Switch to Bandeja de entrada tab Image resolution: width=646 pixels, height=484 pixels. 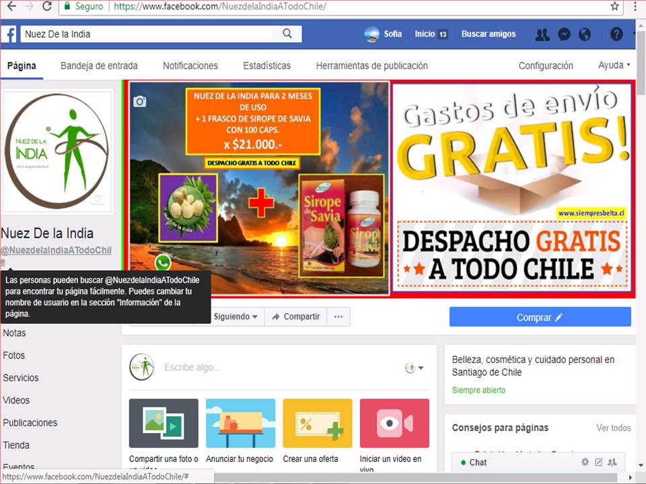99,66
